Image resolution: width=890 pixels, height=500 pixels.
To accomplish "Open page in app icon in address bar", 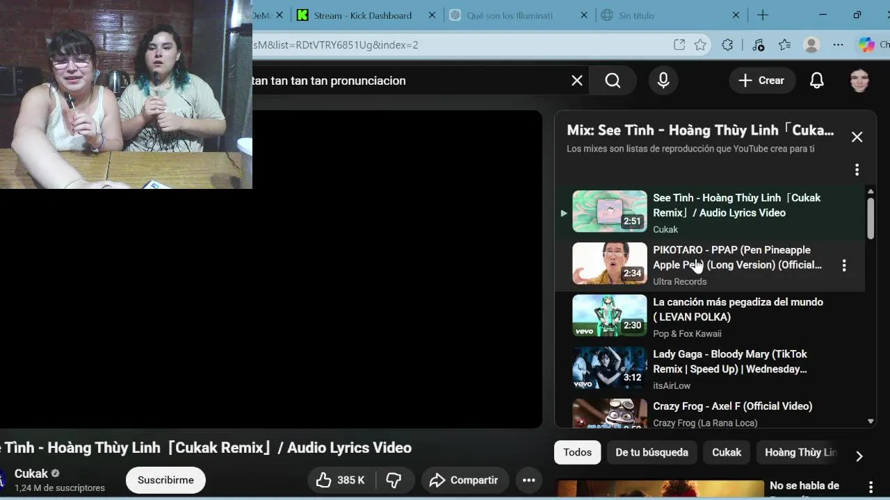I will [x=679, y=45].
